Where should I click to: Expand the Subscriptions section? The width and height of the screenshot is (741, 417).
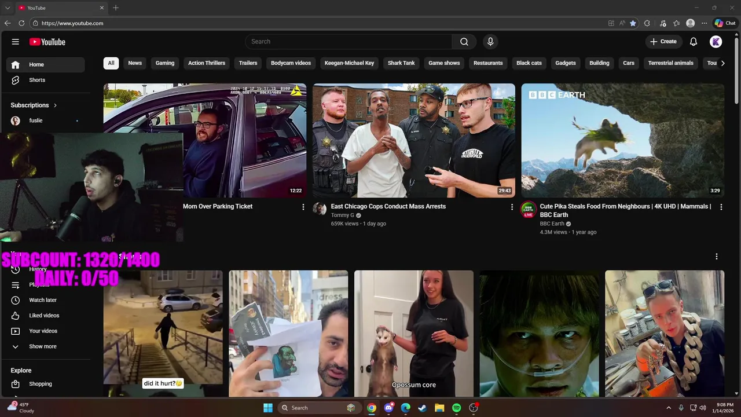tap(34, 105)
